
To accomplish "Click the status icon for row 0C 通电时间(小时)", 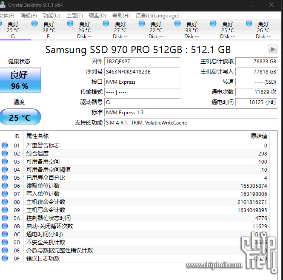I will pos(5,234).
